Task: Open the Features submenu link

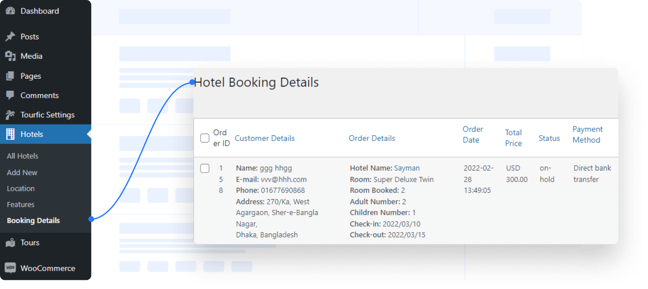Action: tap(21, 204)
